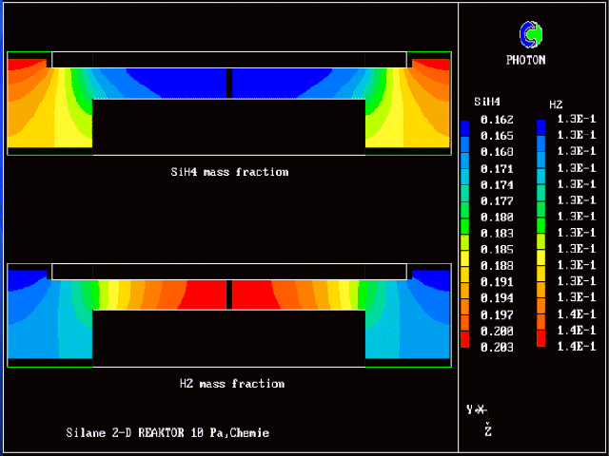Click the PHOTON text label
This screenshot has width=609, height=456.
point(525,60)
